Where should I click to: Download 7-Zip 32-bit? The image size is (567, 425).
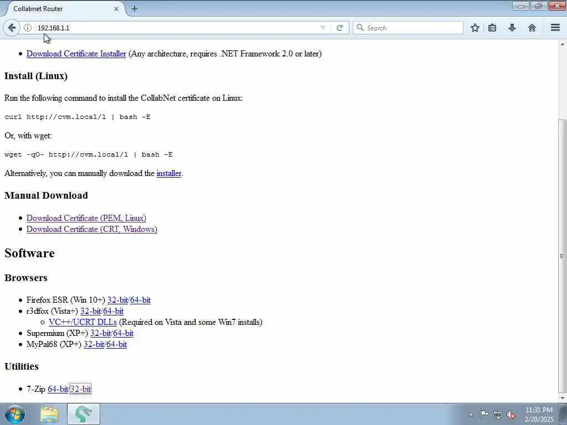coord(81,389)
